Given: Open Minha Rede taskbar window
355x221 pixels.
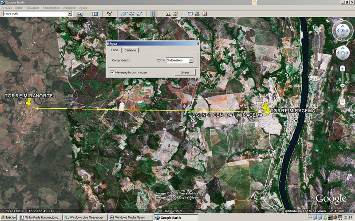Looking at the screenshot, I should [40, 217].
